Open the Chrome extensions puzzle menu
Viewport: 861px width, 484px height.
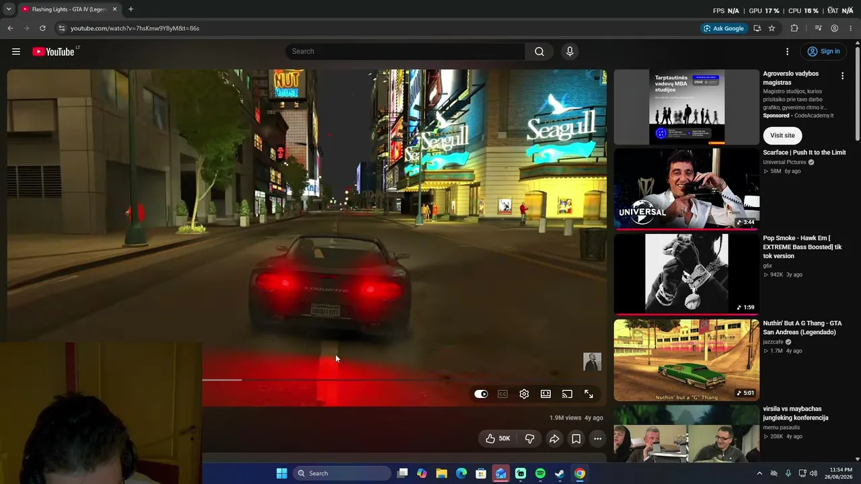tap(794, 28)
